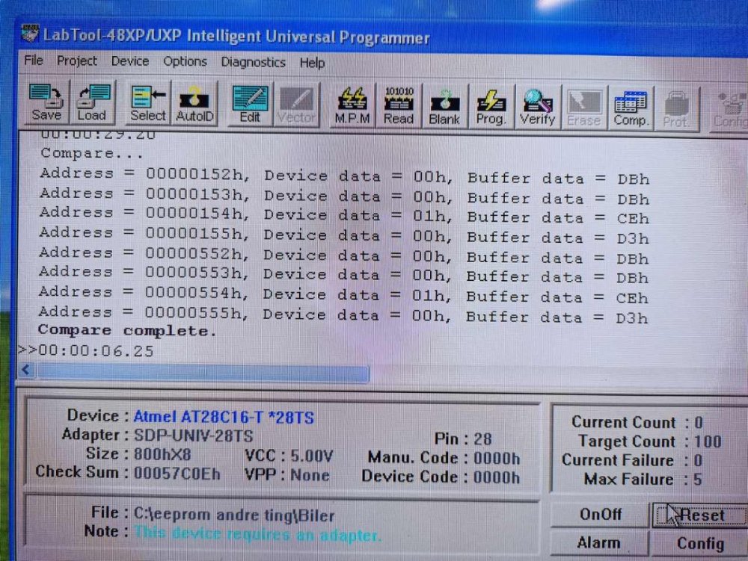
Task: Click the log's horizontal scrollbar thumb
Action: click(x=203, y=372)
